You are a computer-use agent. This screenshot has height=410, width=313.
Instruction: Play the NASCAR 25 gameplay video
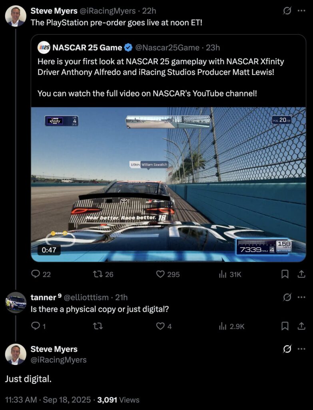pyautogui.click(x=168, y=184)
